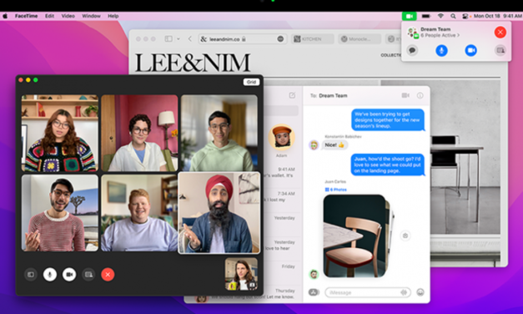Mute microphone in FaceTime window
The width and height of the screenshot is (523, 314).
50,275
